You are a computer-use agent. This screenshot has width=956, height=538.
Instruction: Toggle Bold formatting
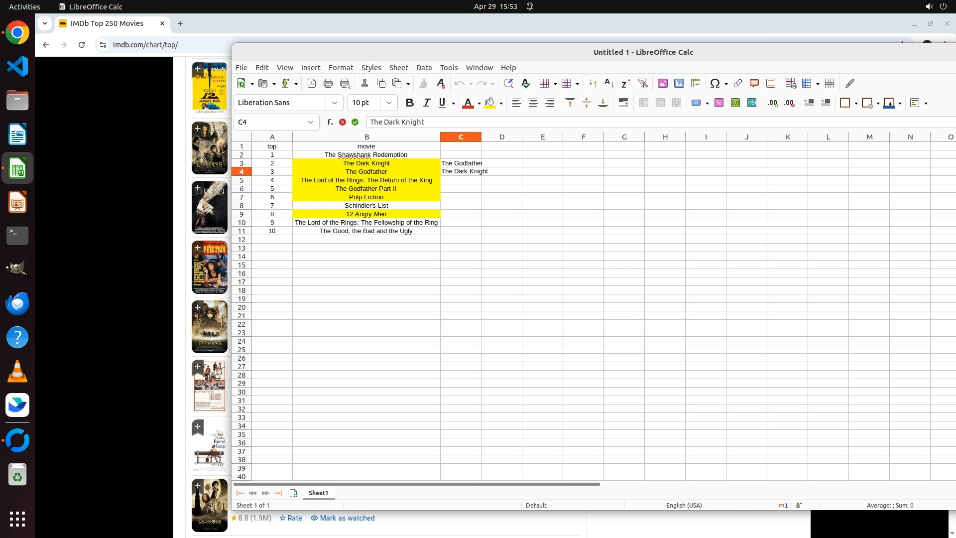click(409, 103)
